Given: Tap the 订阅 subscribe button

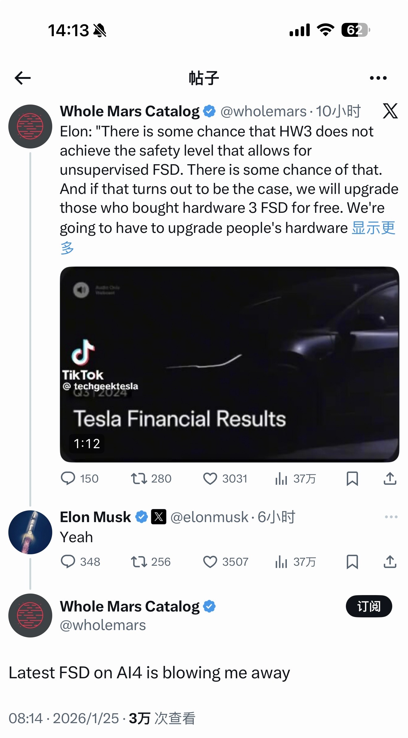Looking at the screenshot, I should 369,606.
